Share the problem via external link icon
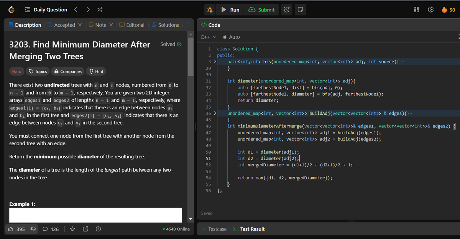The image size is (460, 239). tap(85, 229)
